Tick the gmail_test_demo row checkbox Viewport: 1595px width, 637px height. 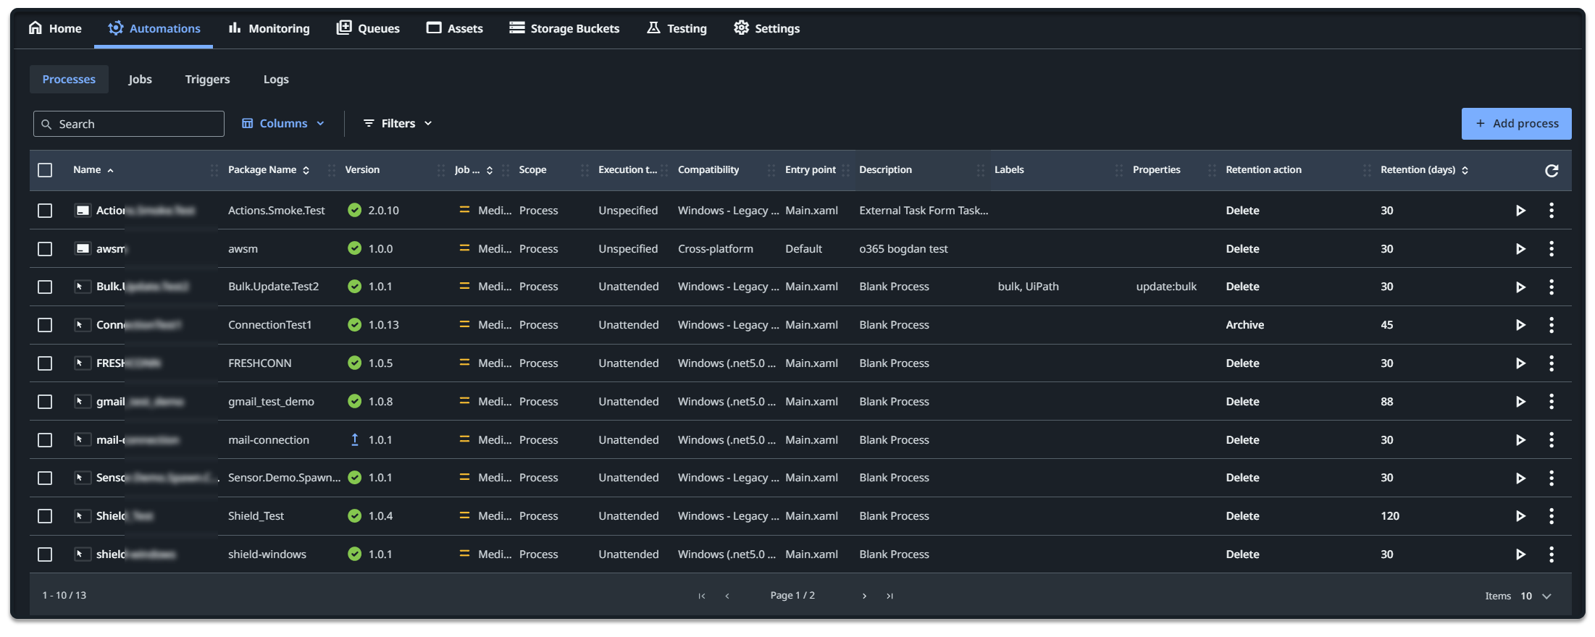click(x=45, y=402)
